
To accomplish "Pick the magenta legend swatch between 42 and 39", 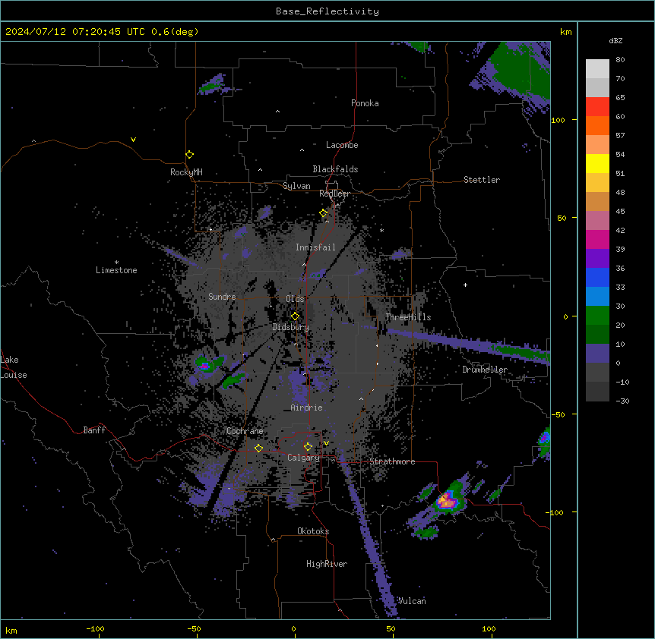I will (x=597, y=239).
